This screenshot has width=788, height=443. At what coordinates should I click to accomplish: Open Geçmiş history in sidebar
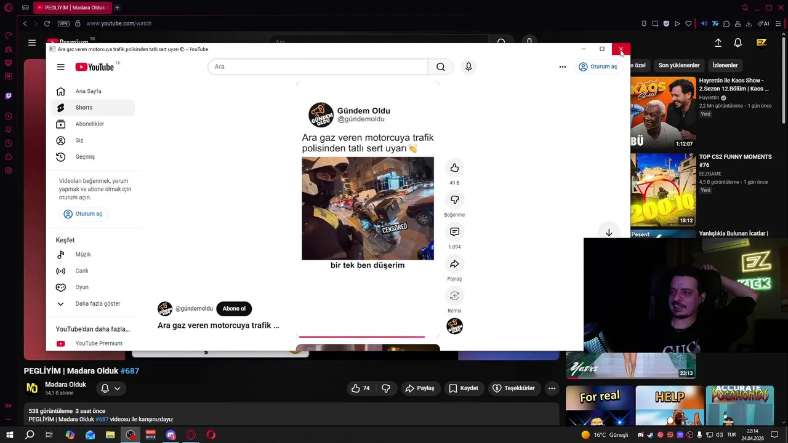(x=94, y=157)
